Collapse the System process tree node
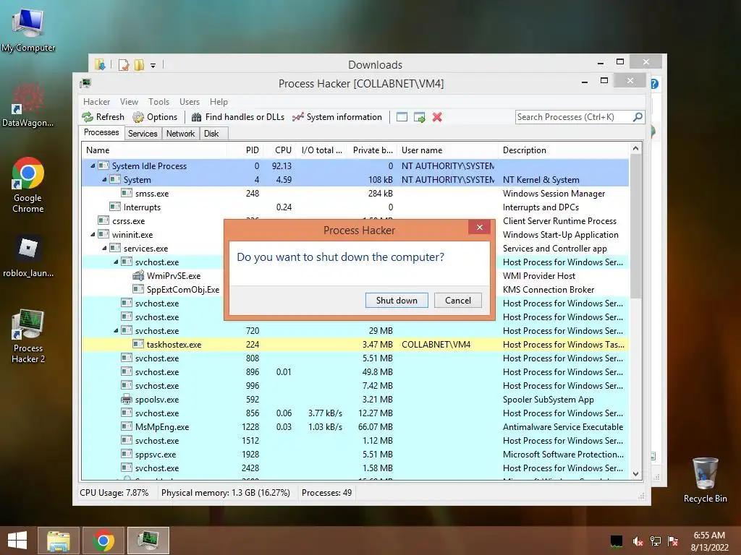 click(104, 179)
